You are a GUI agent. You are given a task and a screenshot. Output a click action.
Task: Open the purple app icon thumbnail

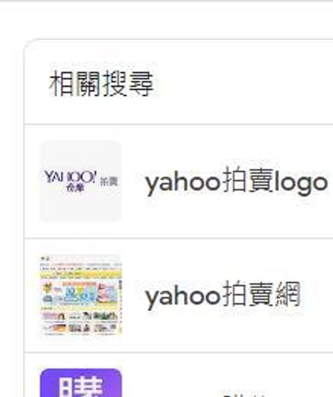click(x=81, y=383)
